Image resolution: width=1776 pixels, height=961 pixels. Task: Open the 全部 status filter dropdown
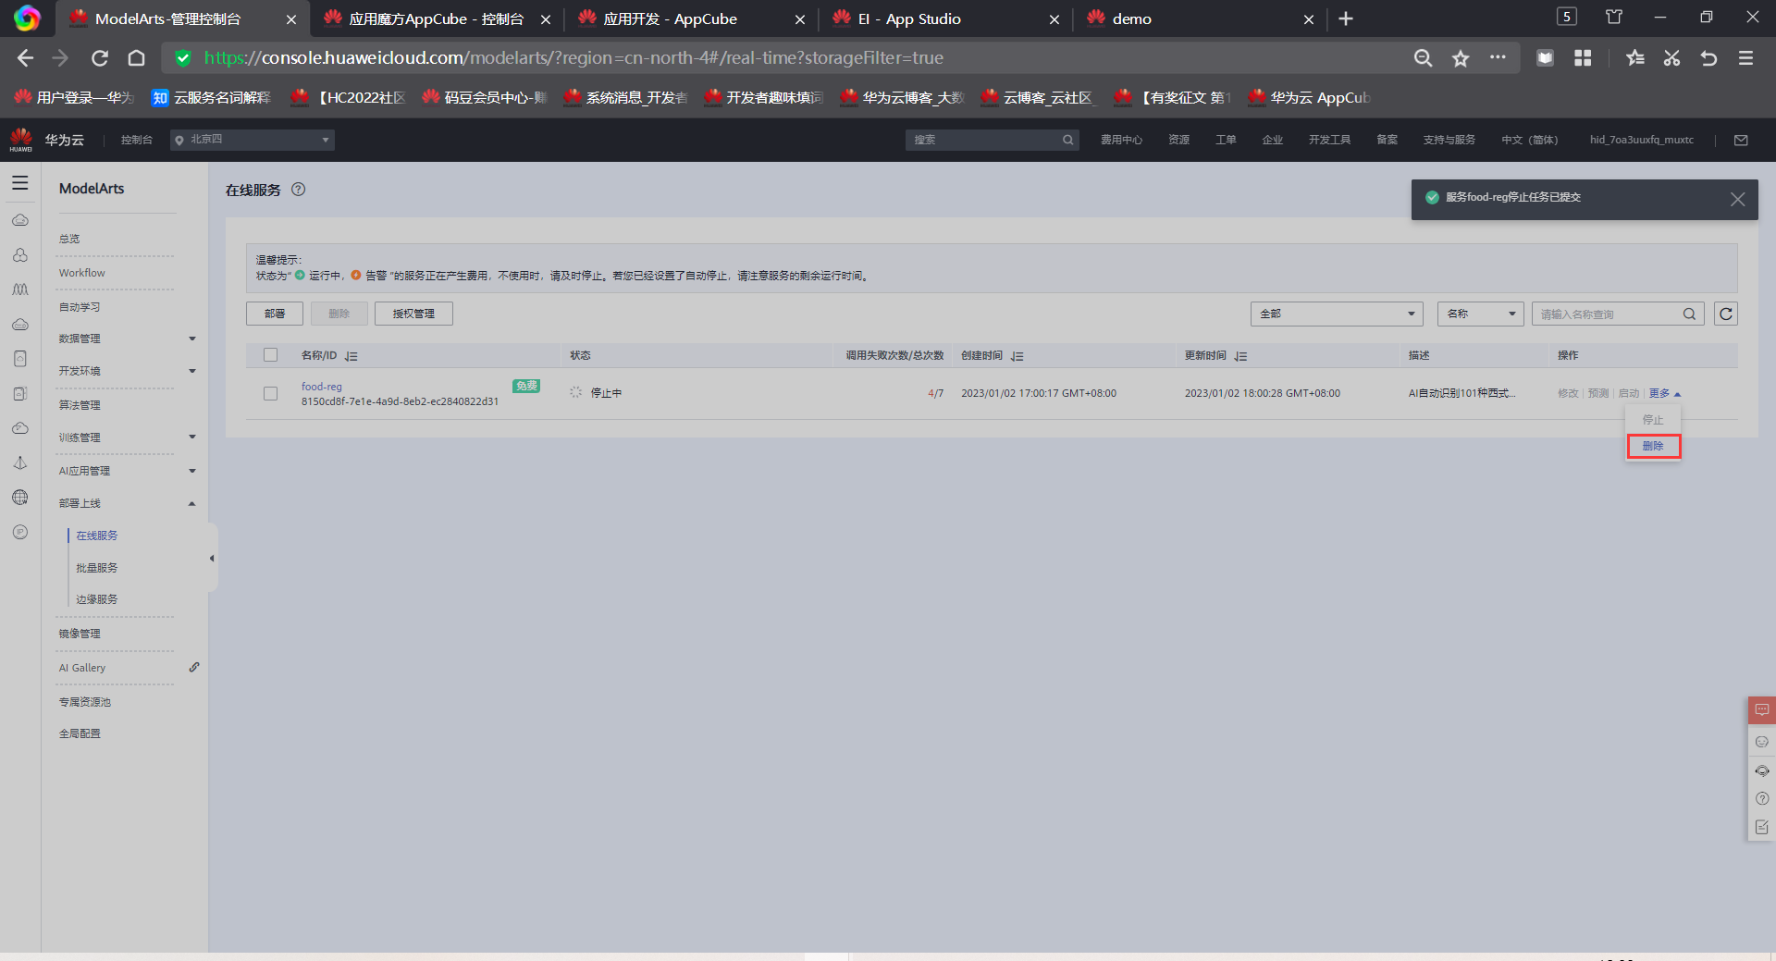tap(1337, 314)
